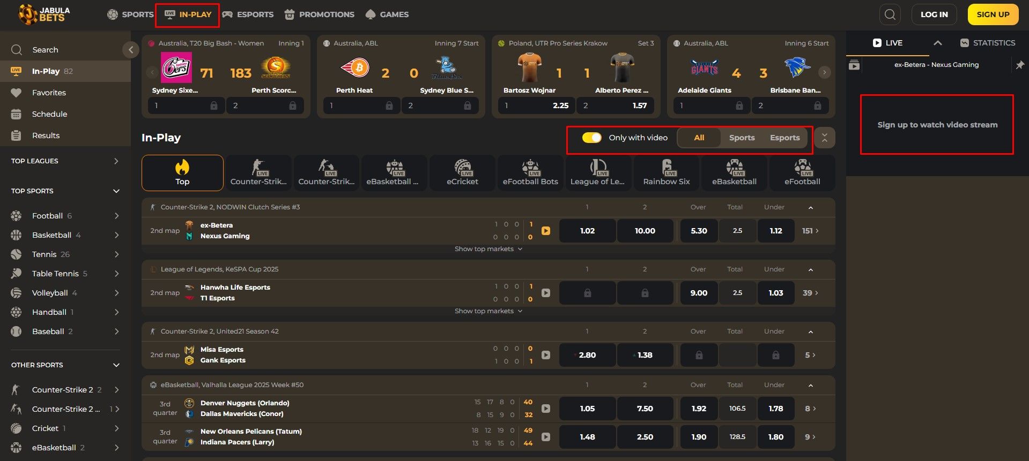Viewport: 1029px width, 461px height.
Task: Show top markets for ex-Betera match
Action: pos(488,249)
